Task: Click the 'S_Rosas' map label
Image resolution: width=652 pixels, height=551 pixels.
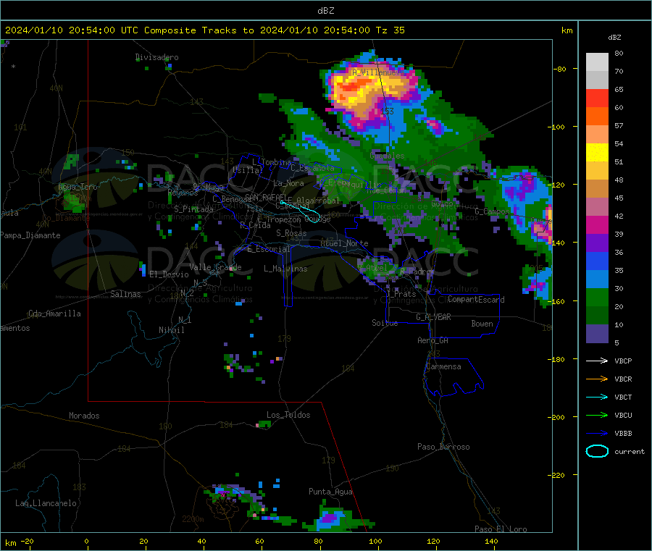Action: coord(291,233)
